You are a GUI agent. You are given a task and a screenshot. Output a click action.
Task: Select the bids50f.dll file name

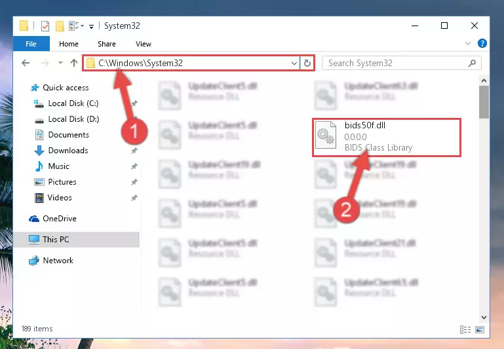tap(365, 126)
